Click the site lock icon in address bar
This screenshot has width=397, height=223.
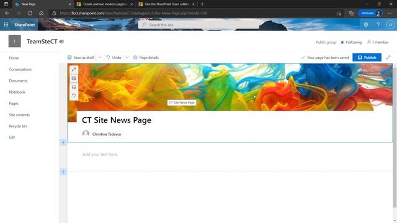tap(54, 13)
